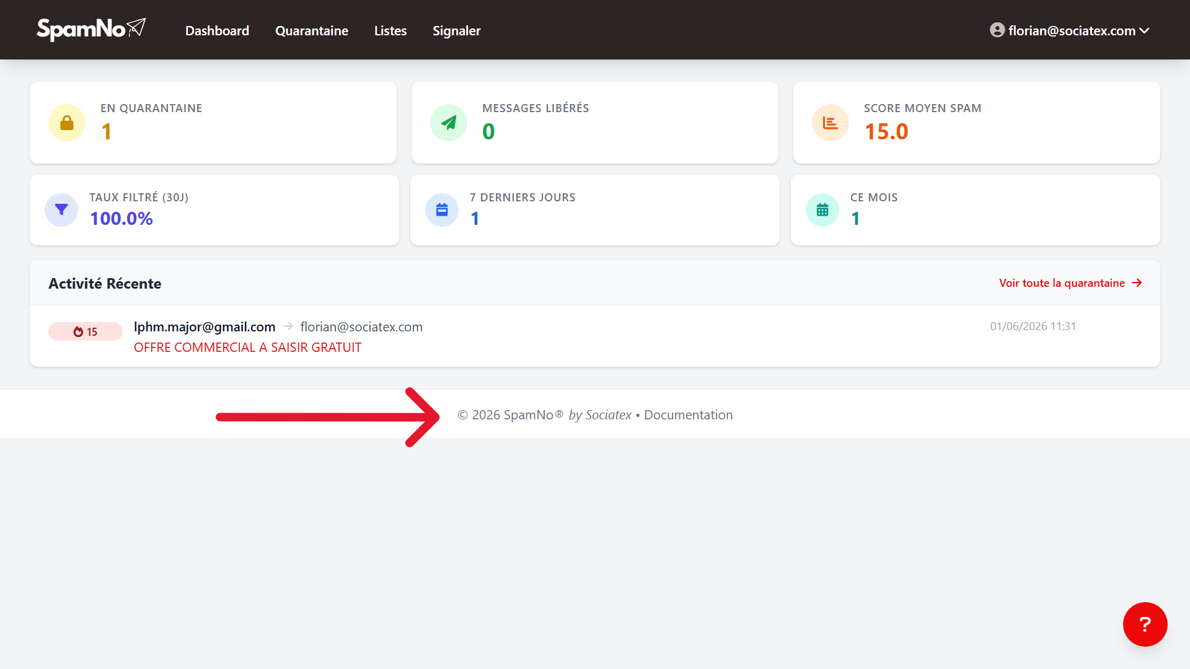The width and height of the screenshot is (1190, 669).
Task: Click the SpamNo logo
Action: click(91, 29)
